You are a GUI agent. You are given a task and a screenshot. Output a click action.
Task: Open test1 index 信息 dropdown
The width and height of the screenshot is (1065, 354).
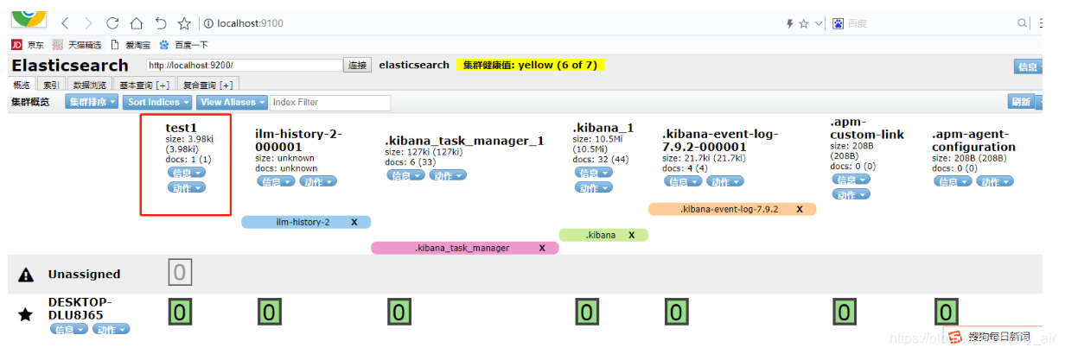[187, 173]
